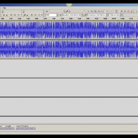
Task: Click the playback meter L/R level bars
Action: (12, 12)
